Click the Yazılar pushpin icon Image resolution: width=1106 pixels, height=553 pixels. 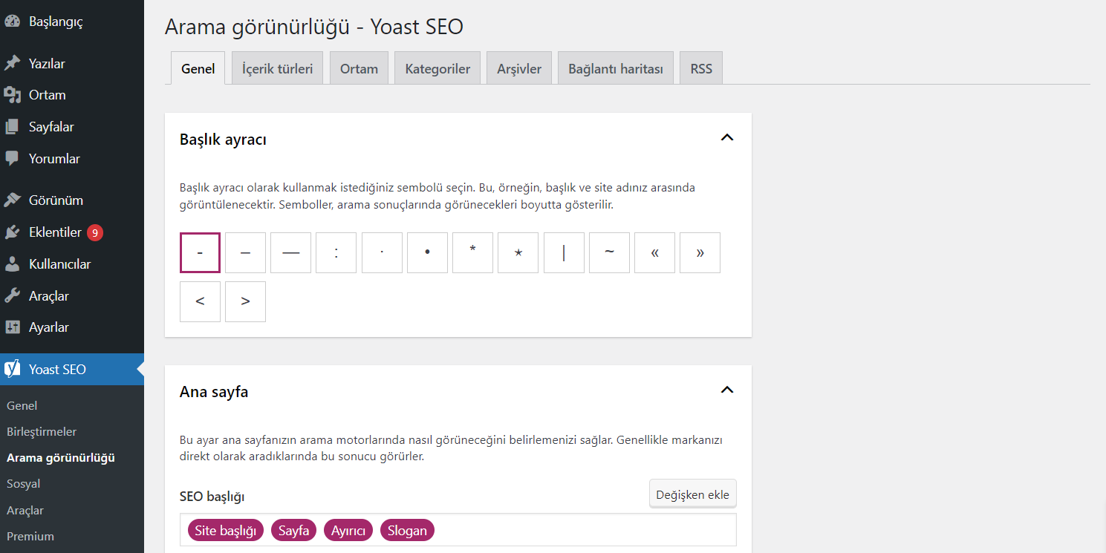click(12, 64)
